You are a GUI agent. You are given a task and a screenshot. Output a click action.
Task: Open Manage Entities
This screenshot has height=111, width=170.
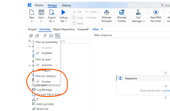pos(122,16)
